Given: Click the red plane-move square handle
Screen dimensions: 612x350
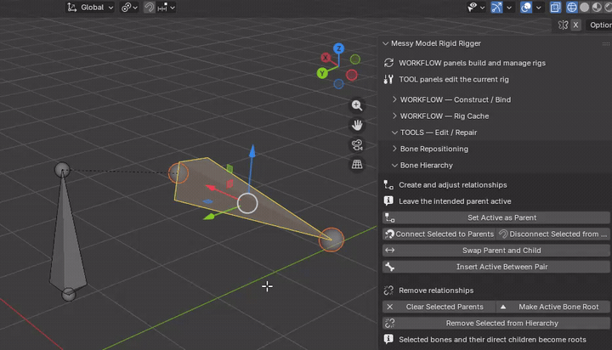Looking at the screenshot, I should pos(229,183).
